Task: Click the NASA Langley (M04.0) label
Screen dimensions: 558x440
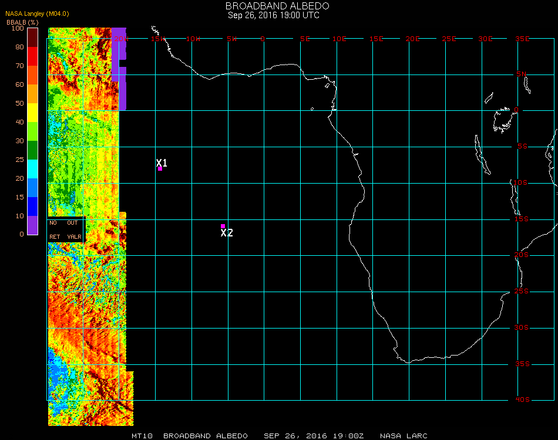Action: point(37,13)
